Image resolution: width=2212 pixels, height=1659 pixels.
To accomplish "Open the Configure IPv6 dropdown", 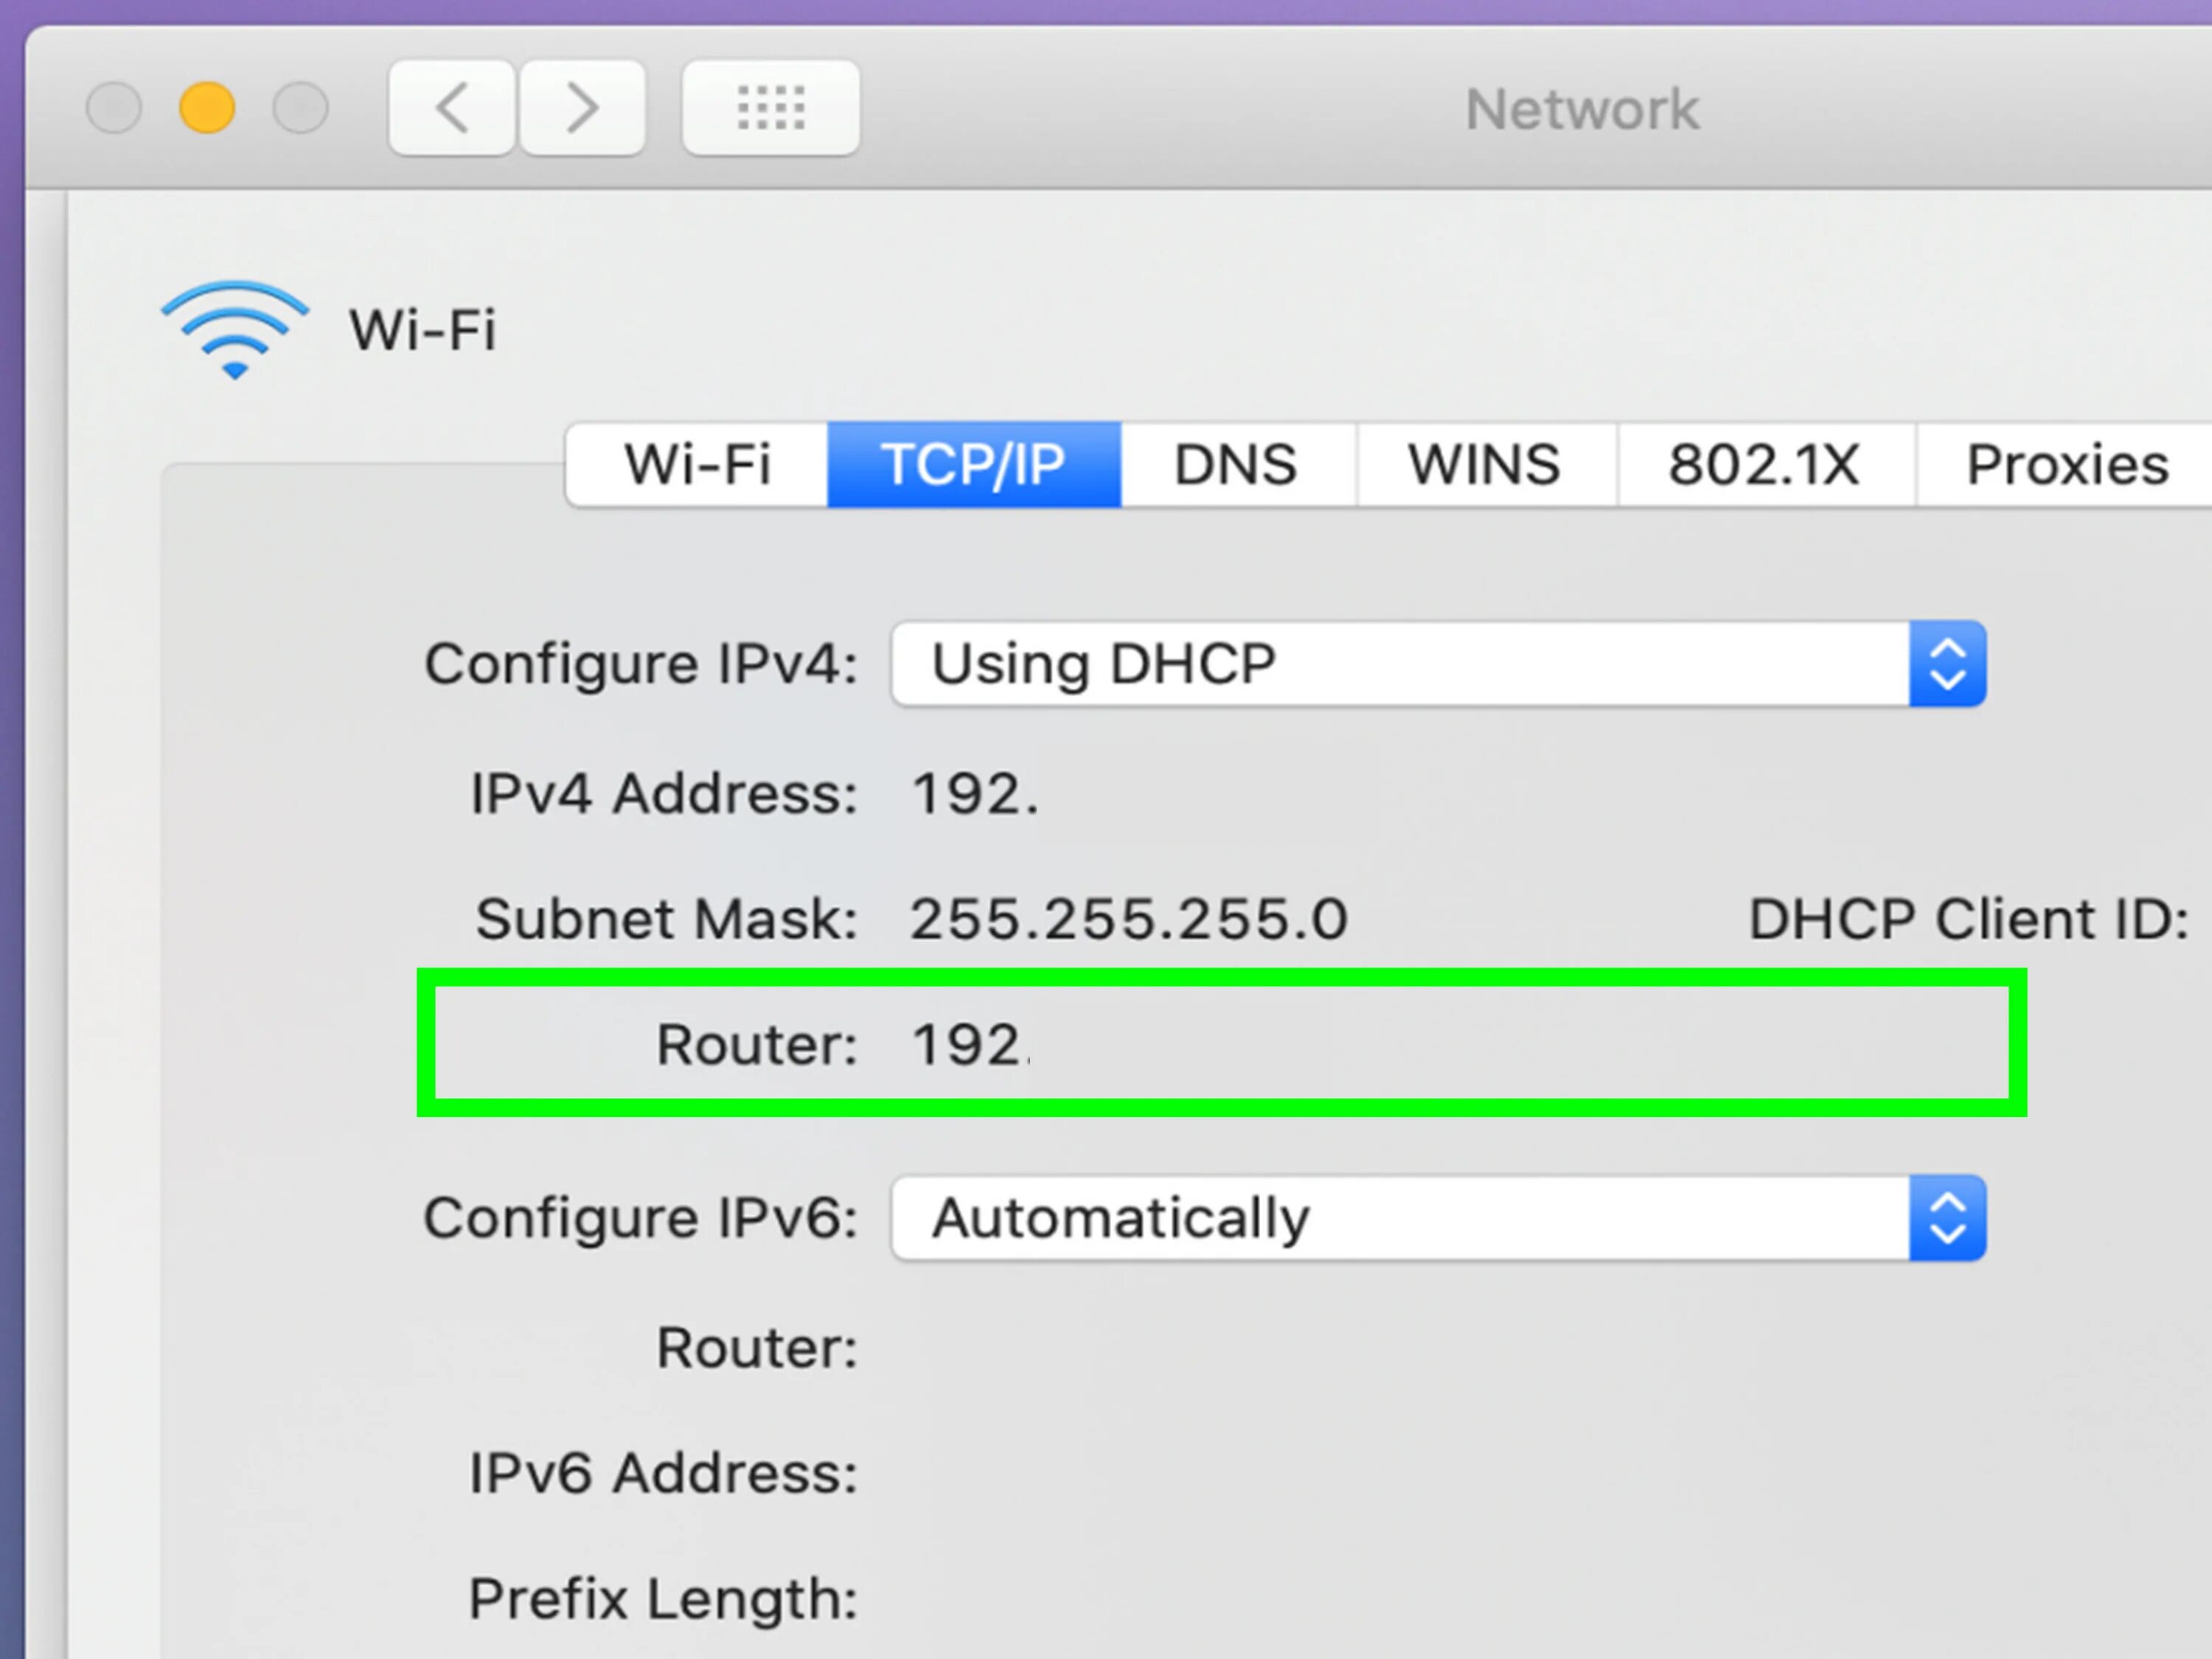I will [x=1438, y=1218].
